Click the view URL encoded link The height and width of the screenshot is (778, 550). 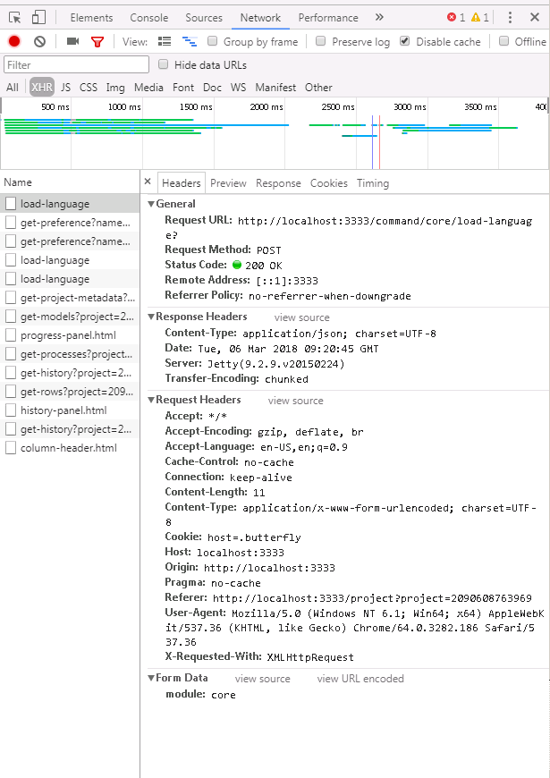(x=360, y=679)
